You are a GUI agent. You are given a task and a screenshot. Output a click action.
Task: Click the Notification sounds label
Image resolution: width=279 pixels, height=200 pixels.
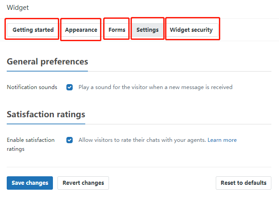click(x=32, y=87)
